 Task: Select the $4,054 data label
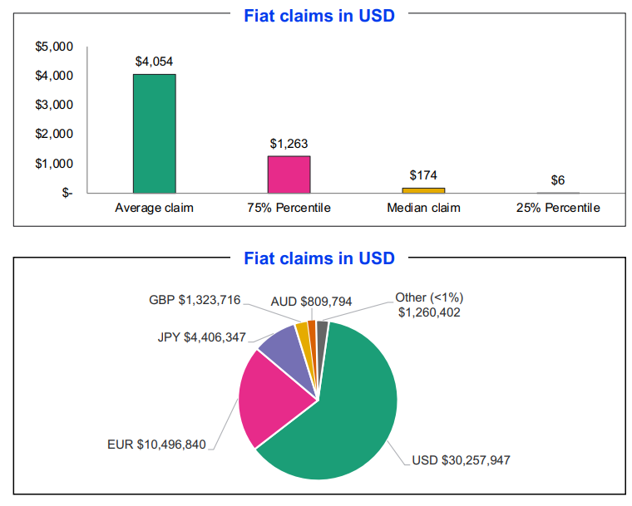(x=154, y=61)
